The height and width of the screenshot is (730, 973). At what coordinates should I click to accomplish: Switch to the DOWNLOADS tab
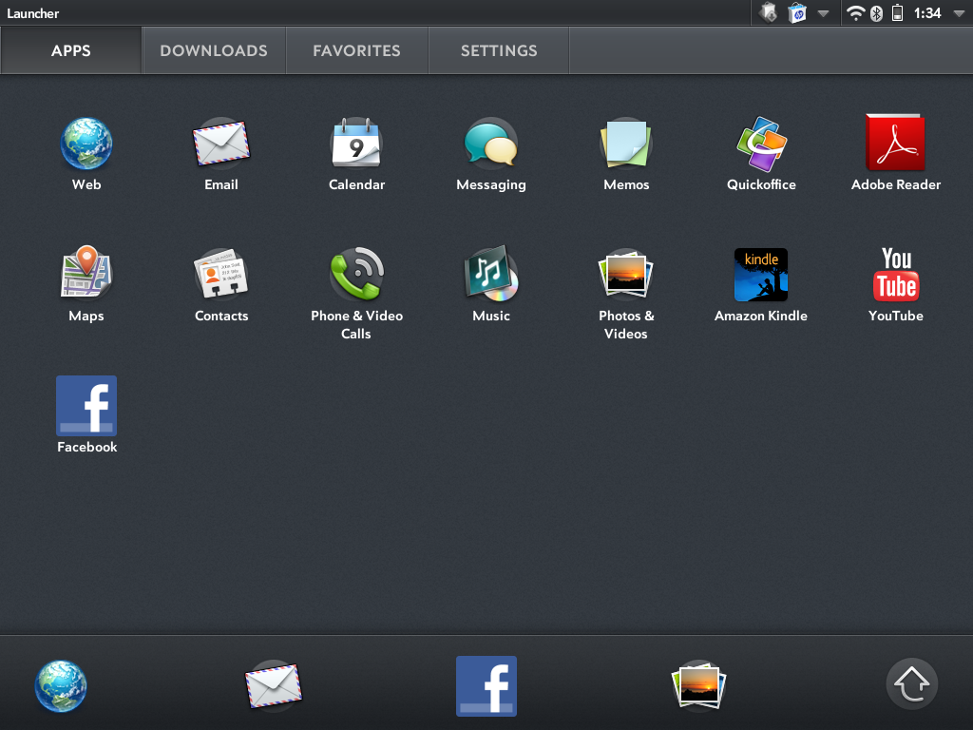(x=214, y=50)
